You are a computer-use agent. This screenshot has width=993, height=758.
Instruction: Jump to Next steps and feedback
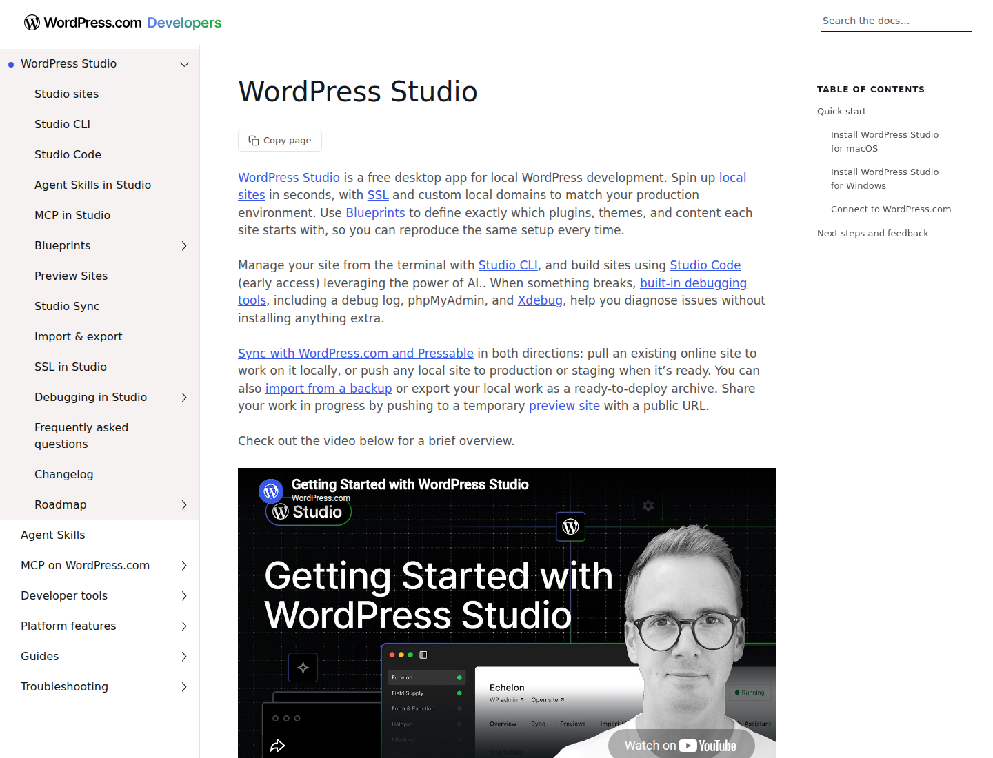tap(873, 234)
